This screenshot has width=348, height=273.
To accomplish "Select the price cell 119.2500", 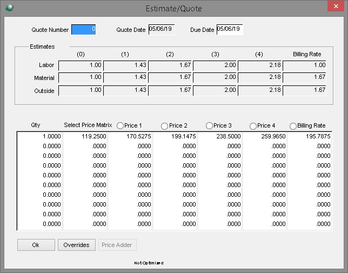I will tap(85, 136).
